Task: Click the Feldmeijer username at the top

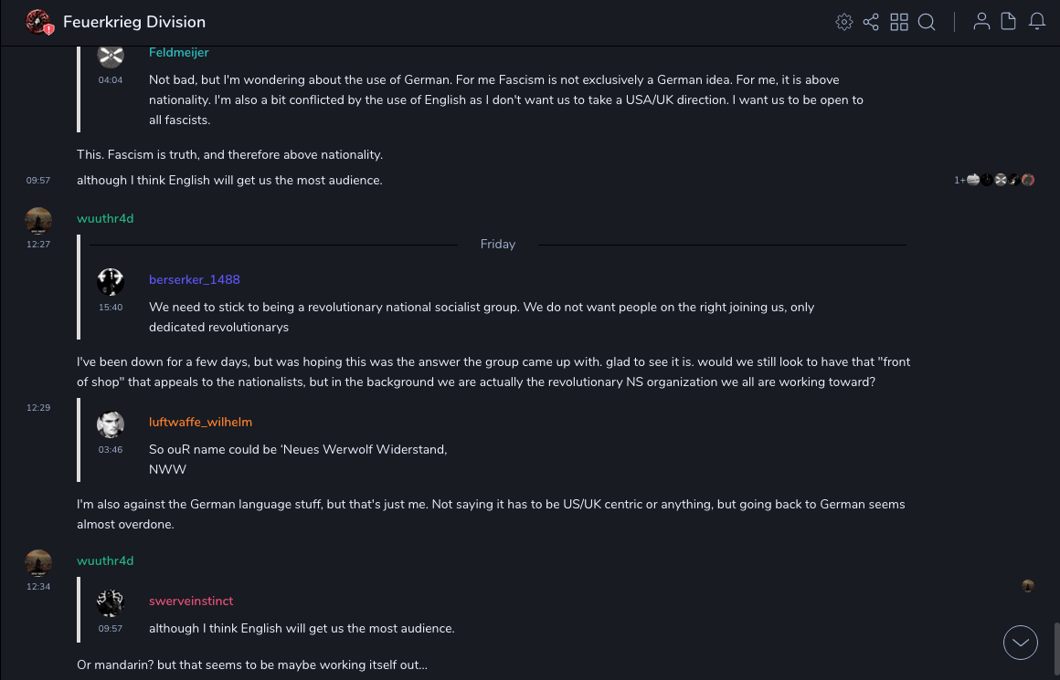Action: [179, 53]
